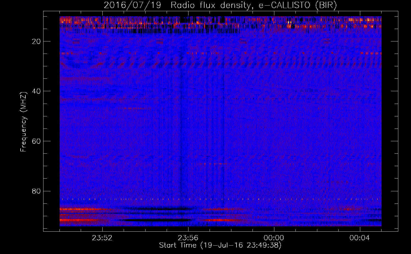Image resolution: width=411 pixels, height=254 pixels.
Task: Click the 60 MHz frequency tick label
Action: [37, 141]
